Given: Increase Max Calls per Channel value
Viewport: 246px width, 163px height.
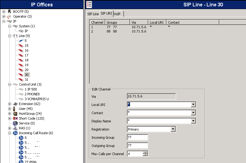Looking at the screenshot, I should click(145, 152).
